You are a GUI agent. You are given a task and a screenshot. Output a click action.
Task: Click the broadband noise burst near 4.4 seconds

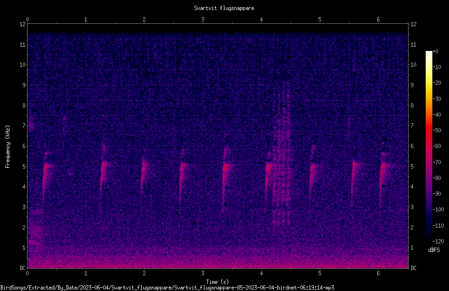[x=281, y=161]
